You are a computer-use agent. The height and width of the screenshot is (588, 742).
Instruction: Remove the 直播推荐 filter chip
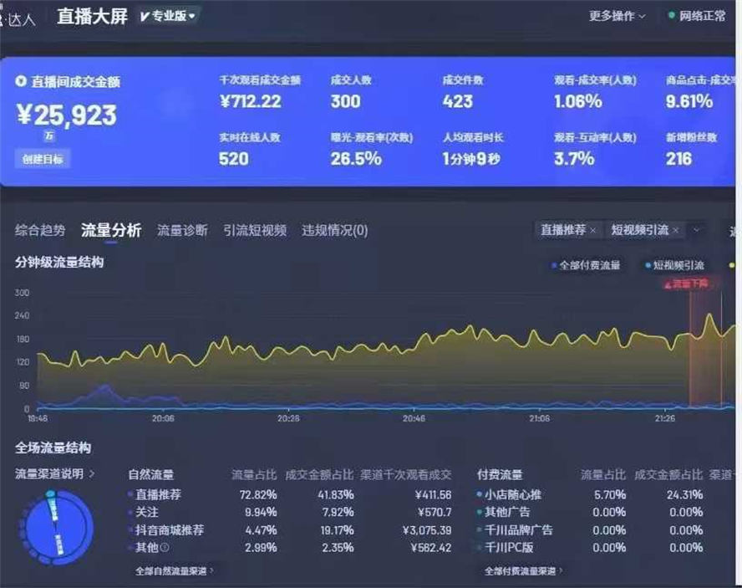pos(593,230)
